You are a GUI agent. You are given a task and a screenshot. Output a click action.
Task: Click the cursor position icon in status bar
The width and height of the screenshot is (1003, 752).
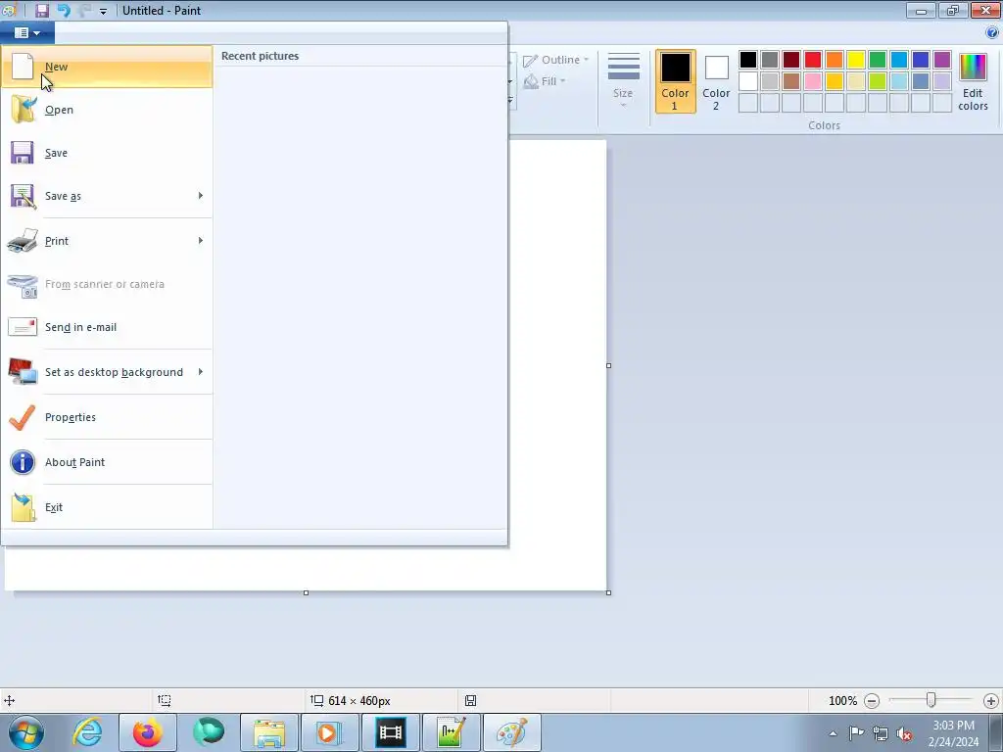coord(9,701)
